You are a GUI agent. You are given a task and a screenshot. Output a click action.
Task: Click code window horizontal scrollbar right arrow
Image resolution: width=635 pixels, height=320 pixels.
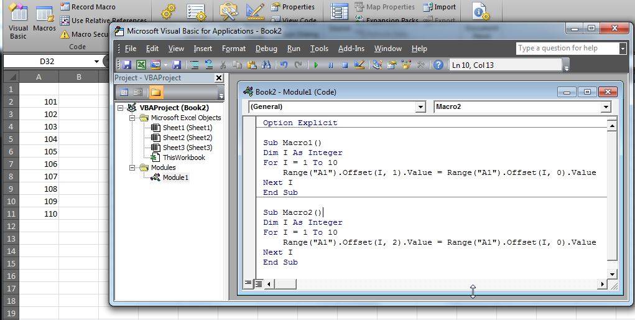click(x=603, y=284)
